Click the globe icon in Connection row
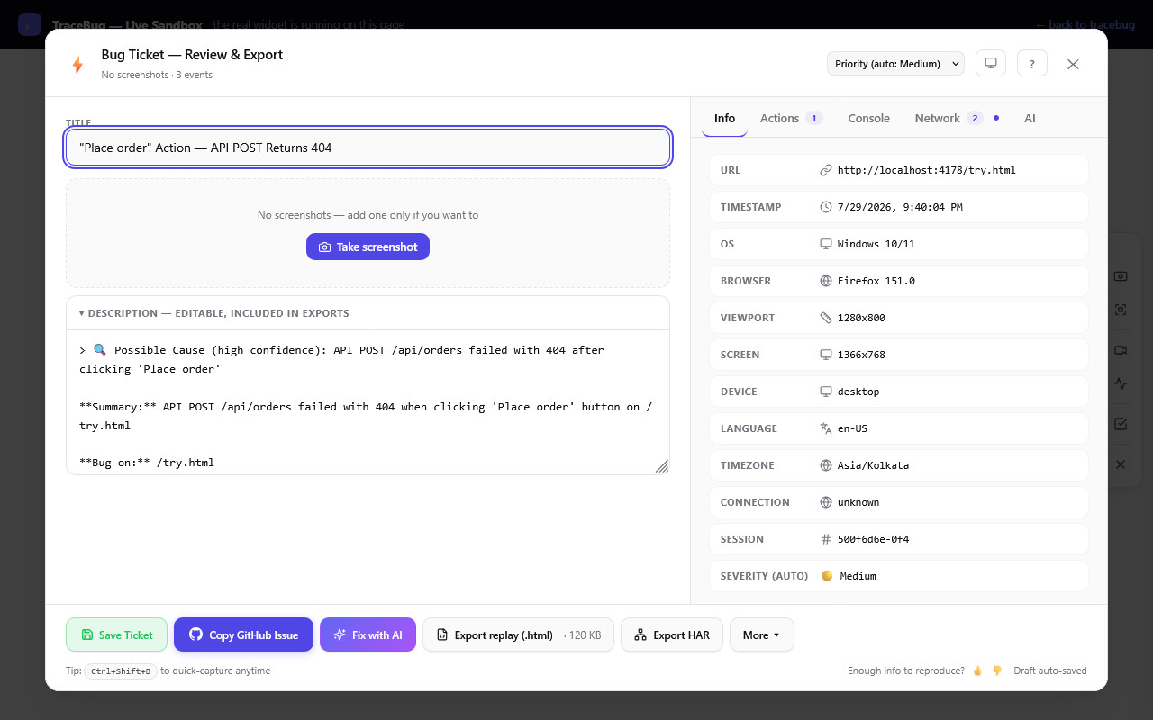Screen dimensions: 1153x720 pyautogui.click(x=825, y=502)
